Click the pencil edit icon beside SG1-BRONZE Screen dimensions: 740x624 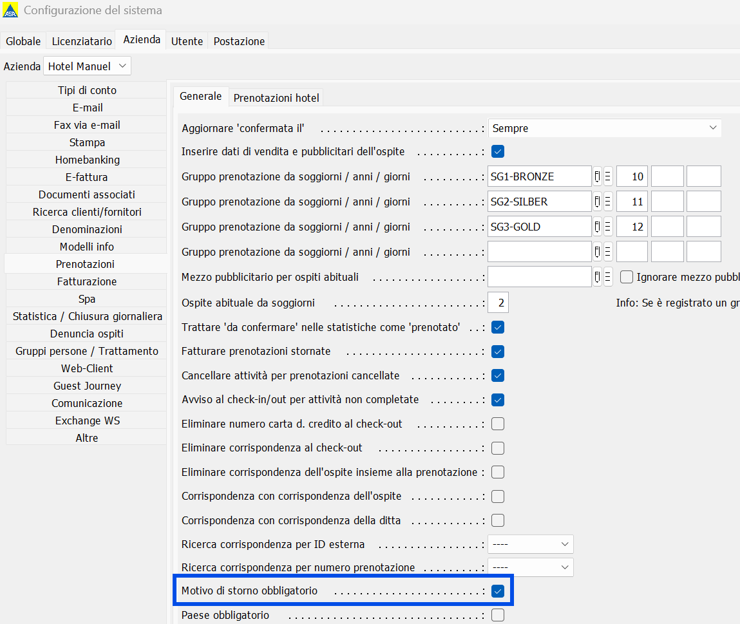[598, 176]
